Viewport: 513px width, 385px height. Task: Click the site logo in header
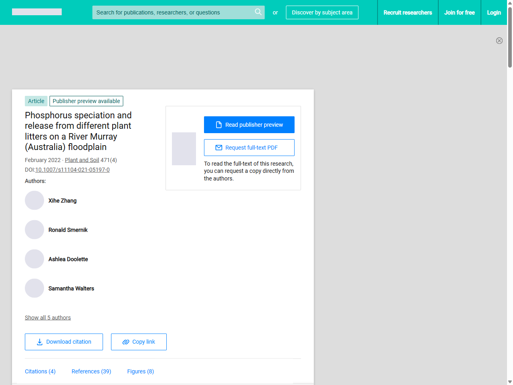[37, 12]
